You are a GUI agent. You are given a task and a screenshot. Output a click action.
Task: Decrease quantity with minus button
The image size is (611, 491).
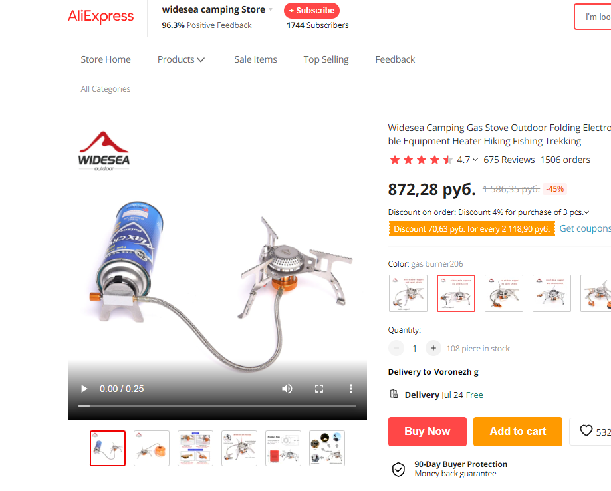click(x=396, y=348)
